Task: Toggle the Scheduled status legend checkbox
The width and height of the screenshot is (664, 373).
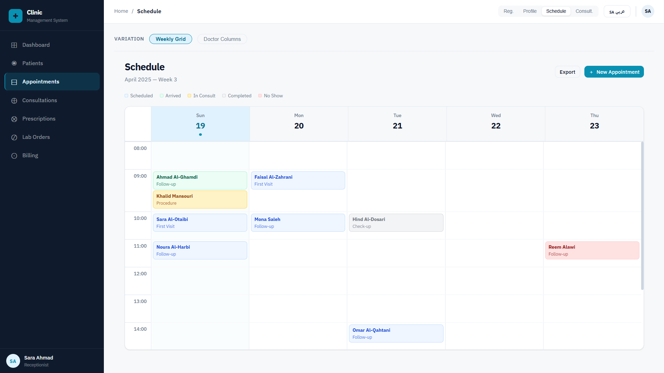Action: [126, 96]
